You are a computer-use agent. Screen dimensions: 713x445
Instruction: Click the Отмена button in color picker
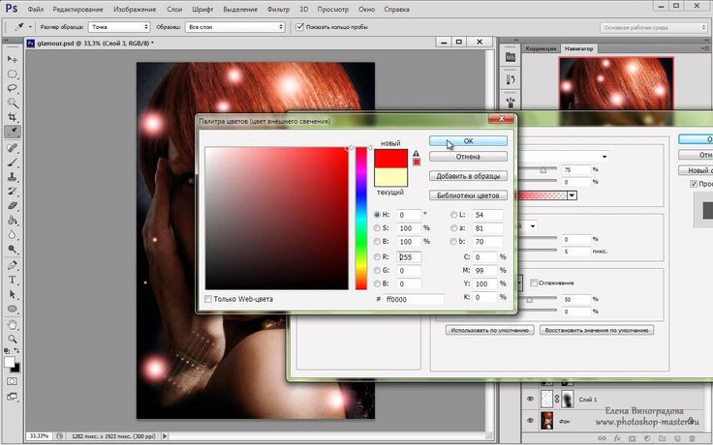pyautogui.click(x=468, y=156)
